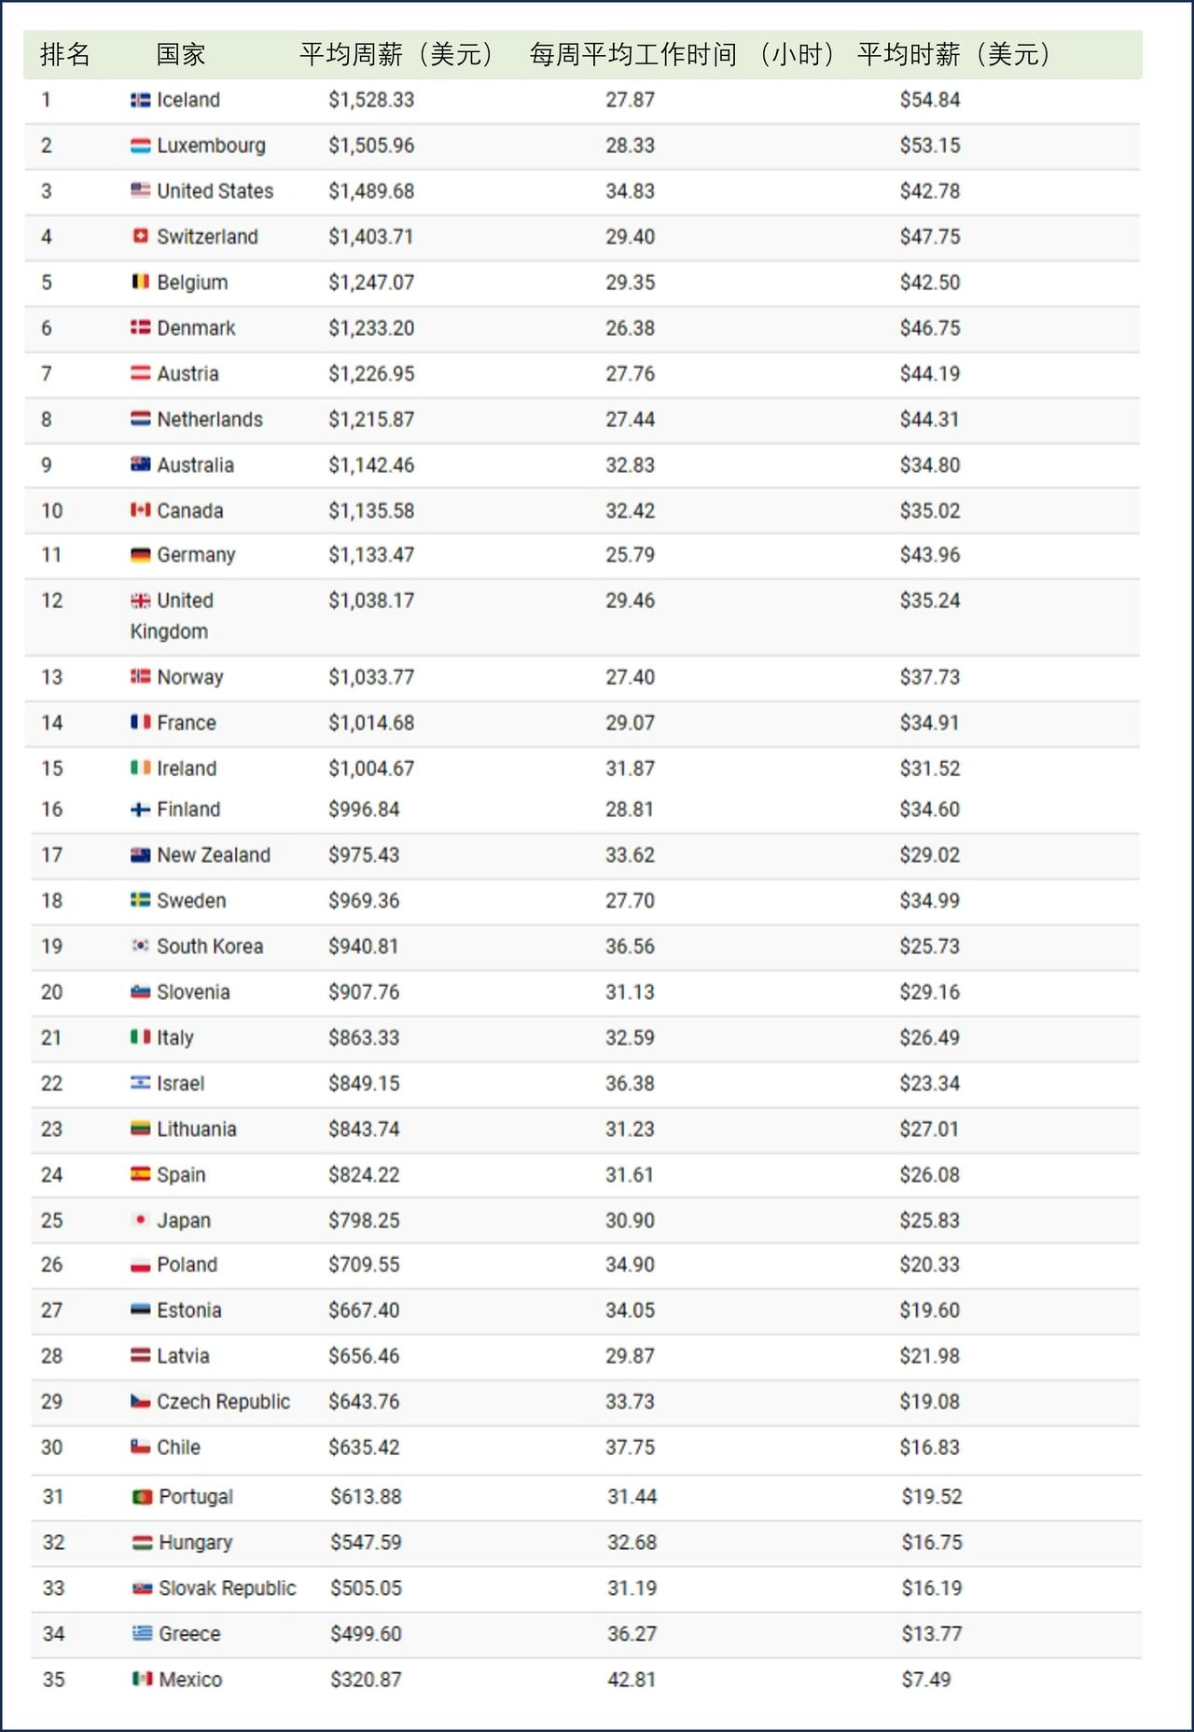Click the Germany flag icon
Image resolution: width=1194 pixels, height=1732 pixels.
(x=140, y=555)
